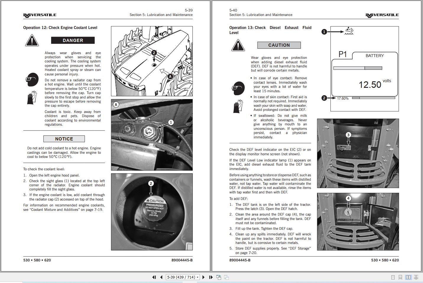423x283 pixels.
Task: Go forward to the next view
Action: 226,277
